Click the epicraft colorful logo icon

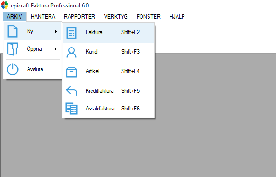click(5, 5)
